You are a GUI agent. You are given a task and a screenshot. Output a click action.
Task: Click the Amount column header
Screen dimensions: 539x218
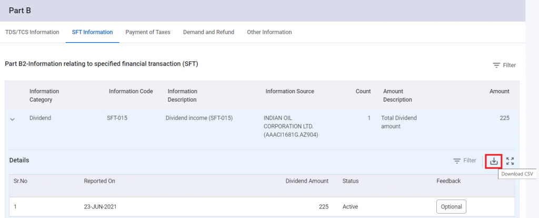[x=499, y=91]
